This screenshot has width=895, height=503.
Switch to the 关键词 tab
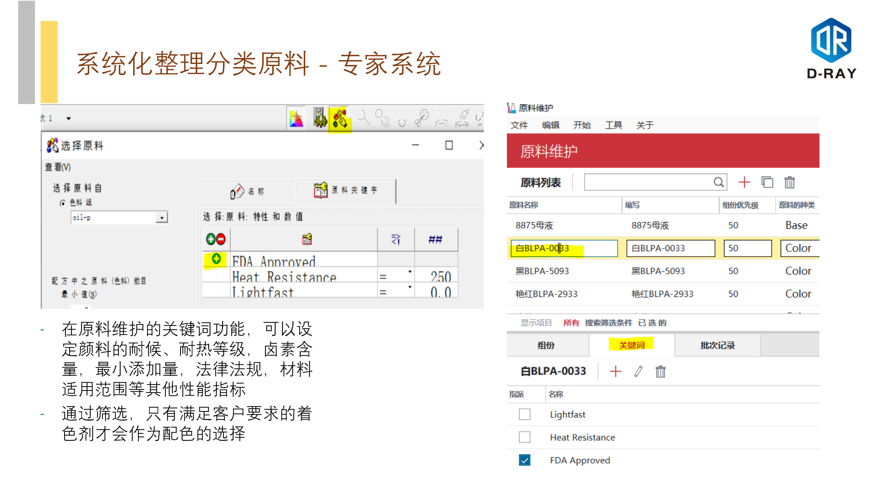coord(631,345)
